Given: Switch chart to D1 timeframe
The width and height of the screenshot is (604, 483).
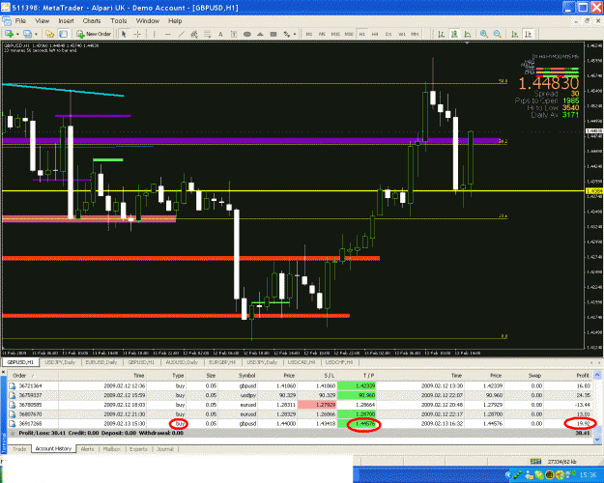Looking at the screenshot, I should tap(388, 34).
